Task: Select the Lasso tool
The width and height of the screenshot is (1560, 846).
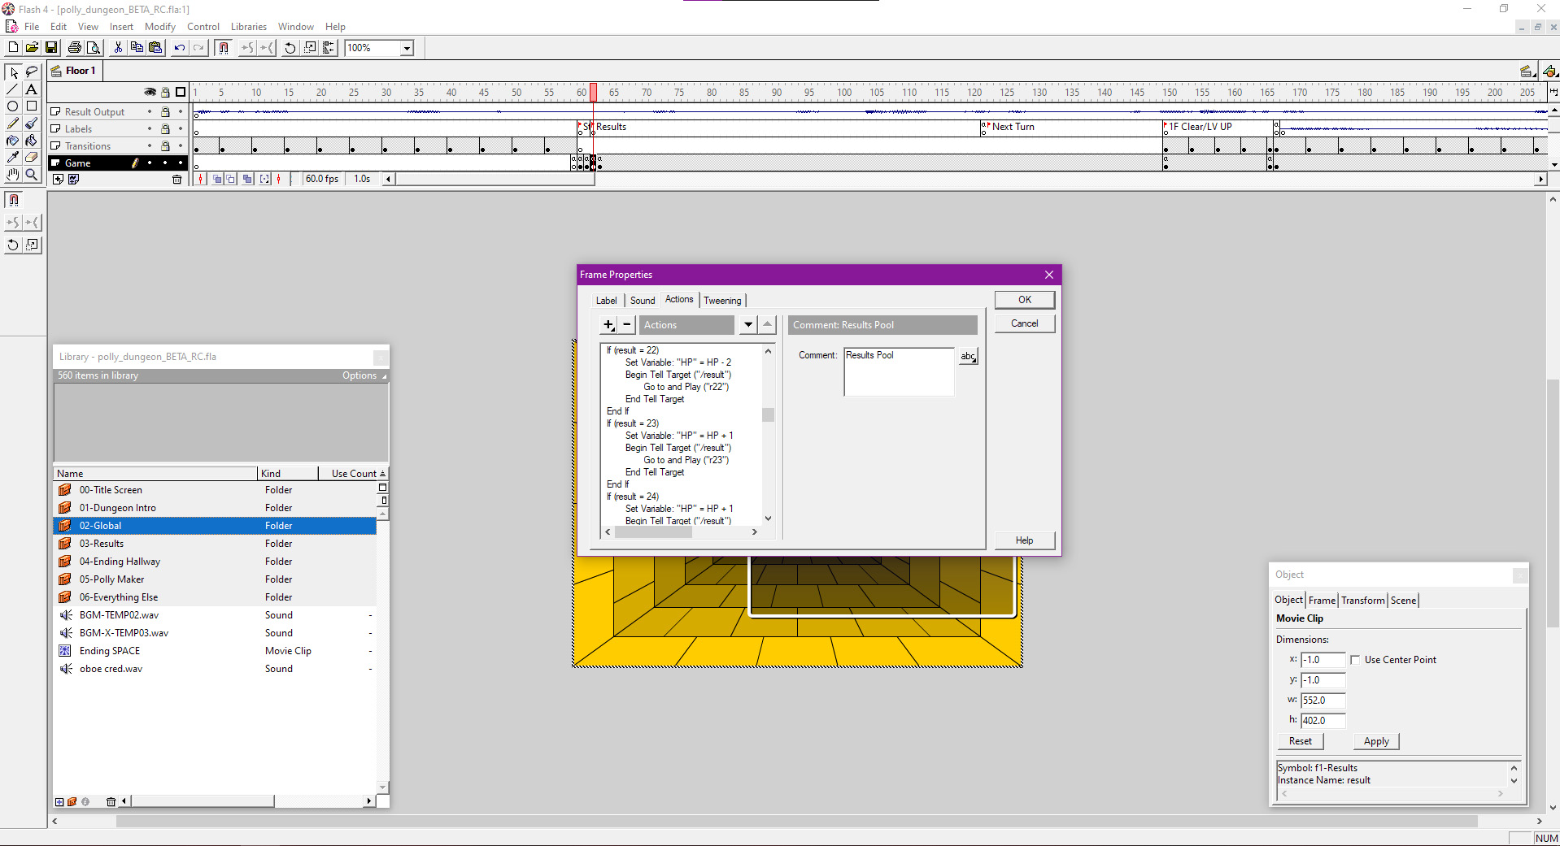Action: click(x=32, y=72)
